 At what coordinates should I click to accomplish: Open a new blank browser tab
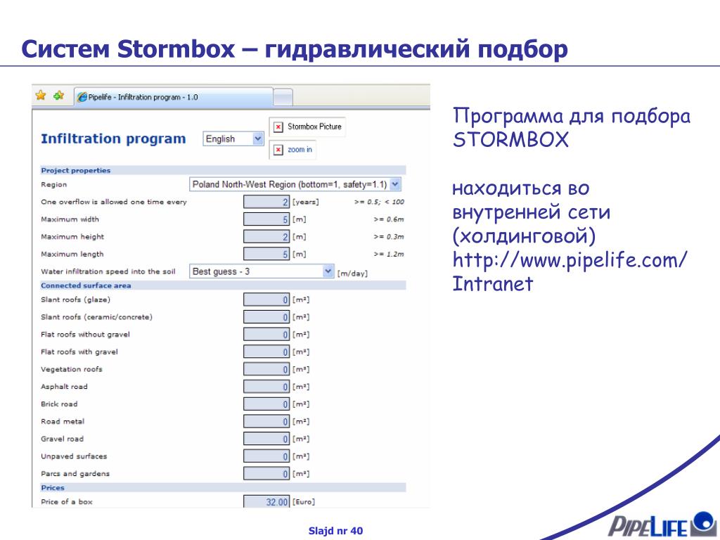tap(283, 97)
